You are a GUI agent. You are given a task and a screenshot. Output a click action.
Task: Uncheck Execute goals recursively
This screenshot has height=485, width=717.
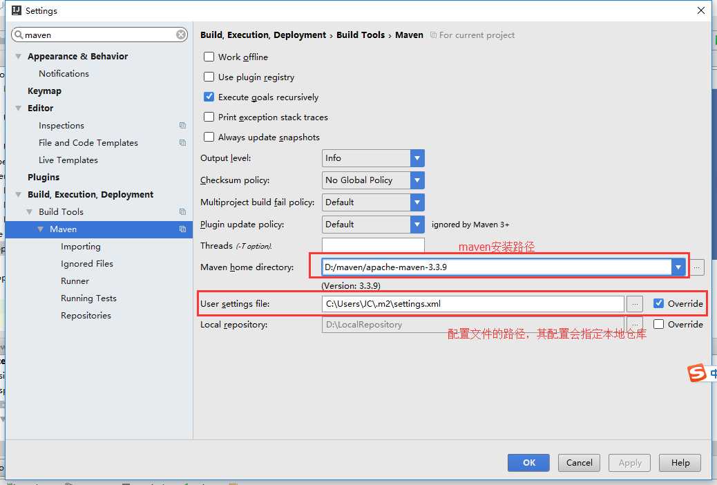coord(209,97)
